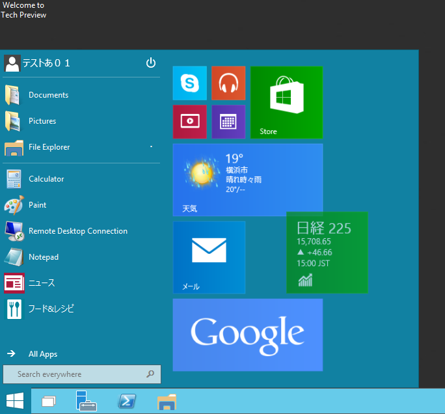Click the Windows Start button
The height and width of the screenshot is (414, 445).
(15, 400)
